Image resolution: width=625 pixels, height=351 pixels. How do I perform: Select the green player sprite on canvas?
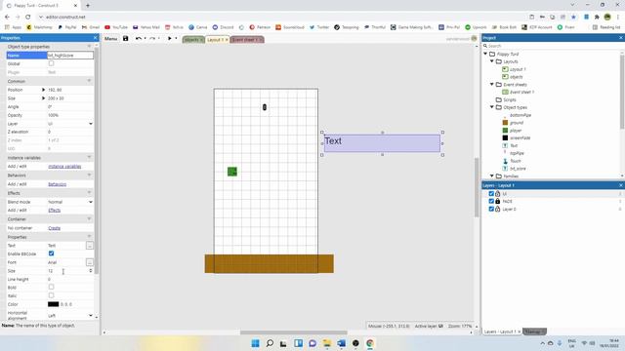coord(232,172)
